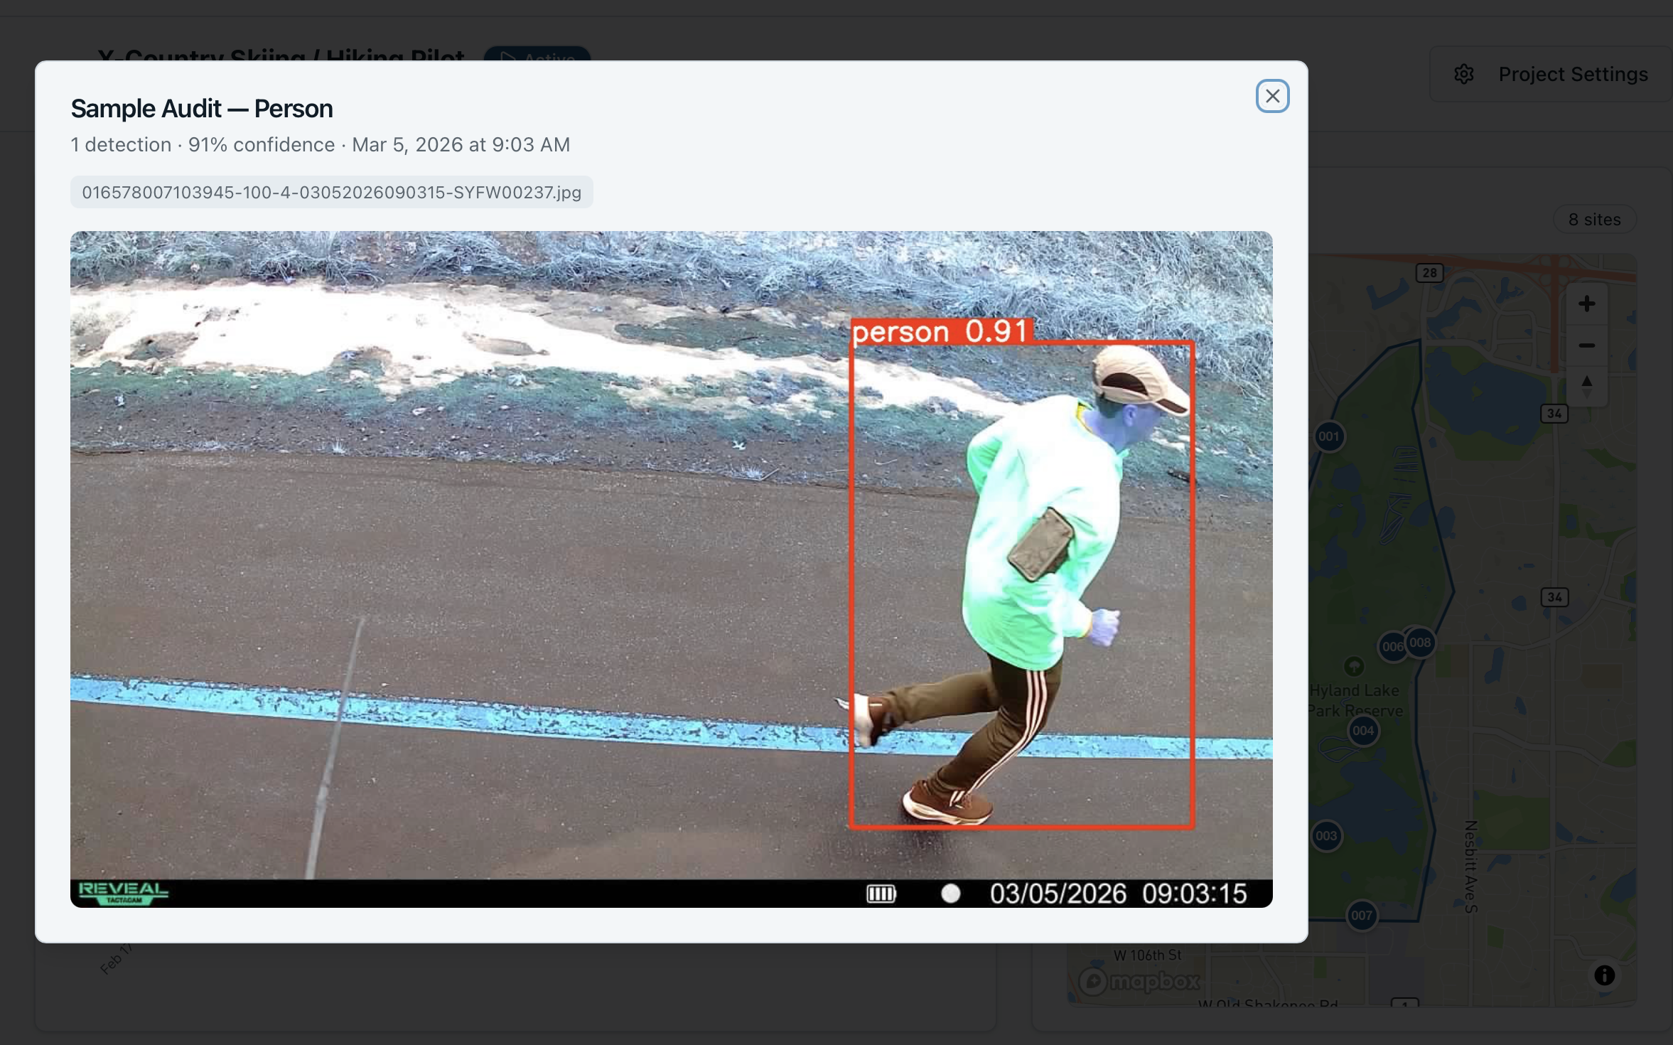This screenshot has width=1673, height=1045.
Task: Click the audit image filename chip
Action: 331,193
